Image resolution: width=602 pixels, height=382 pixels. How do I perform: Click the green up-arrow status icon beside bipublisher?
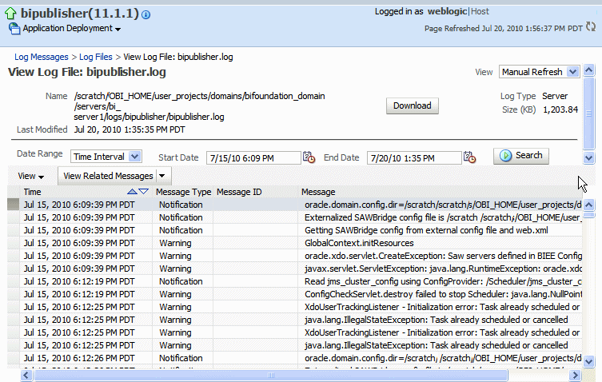point(10,14)
